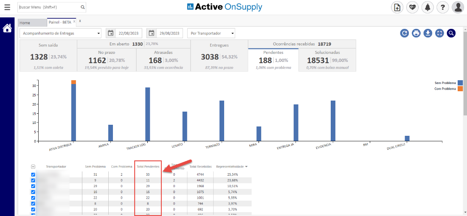Click the MIRA chart bar
Viewport: 467px width, 216px height.
tap(259, 134)
